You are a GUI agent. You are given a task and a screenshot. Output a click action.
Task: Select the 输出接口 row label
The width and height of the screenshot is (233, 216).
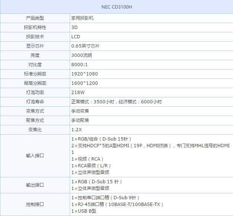(35, 185)
